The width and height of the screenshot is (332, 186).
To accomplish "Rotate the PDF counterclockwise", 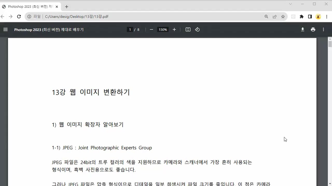I will pos(197,29).
